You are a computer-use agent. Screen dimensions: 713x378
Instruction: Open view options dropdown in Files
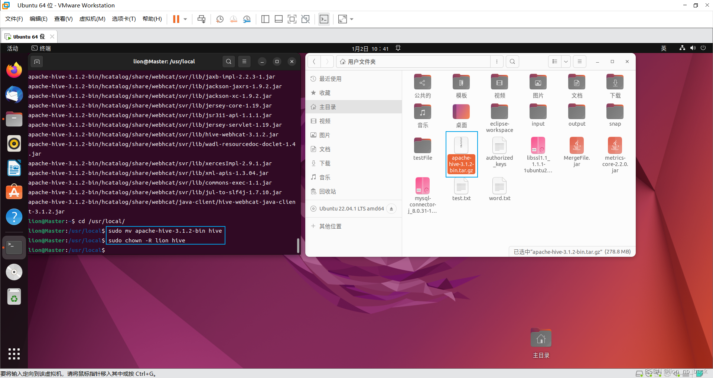coord(566,62)
